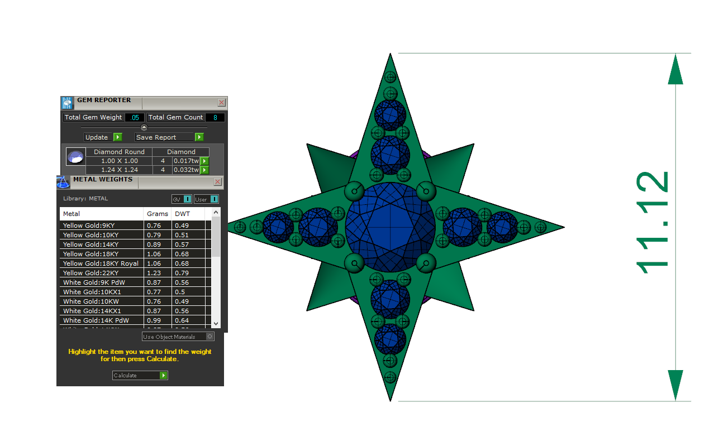Click the Update button label
This screenshot has height=446, width=719.
click(x=97, y=137)
